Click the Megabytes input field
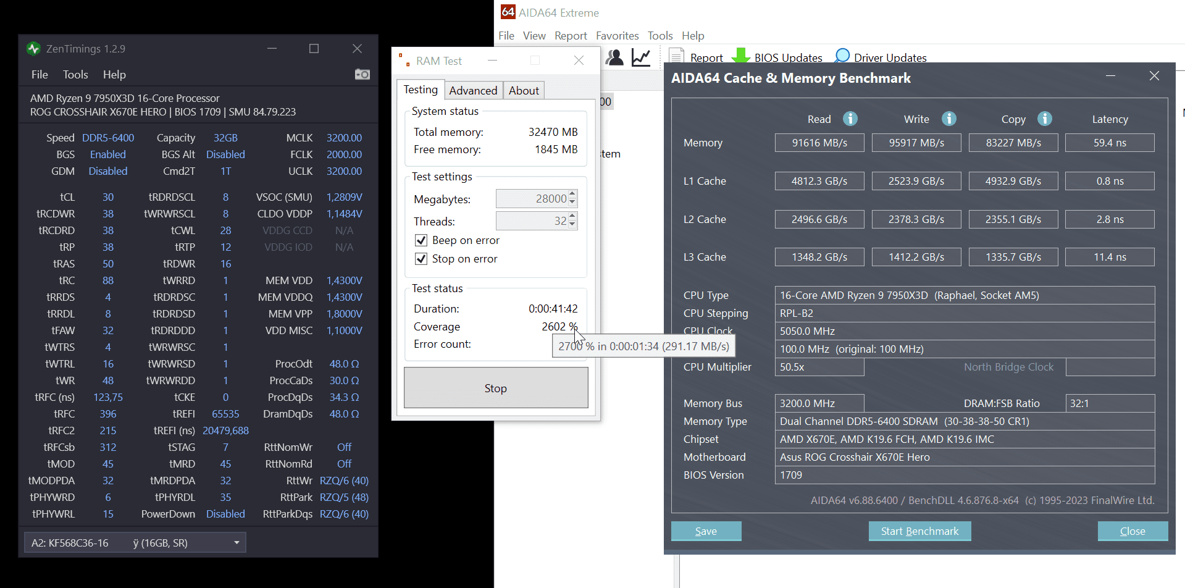The image size is (1185, 588). tap(532, 199)
